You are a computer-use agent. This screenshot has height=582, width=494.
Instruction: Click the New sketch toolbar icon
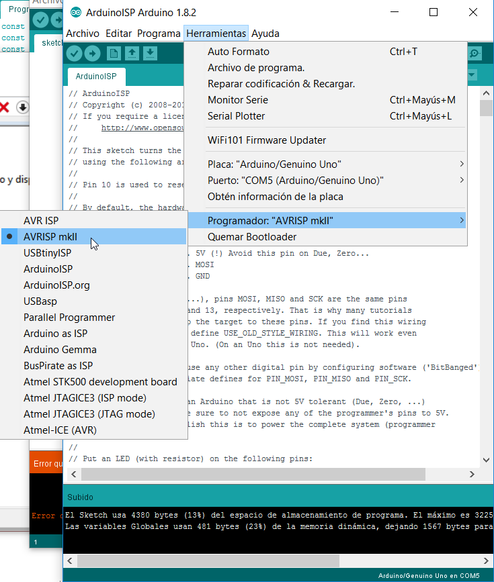point(114,54)
